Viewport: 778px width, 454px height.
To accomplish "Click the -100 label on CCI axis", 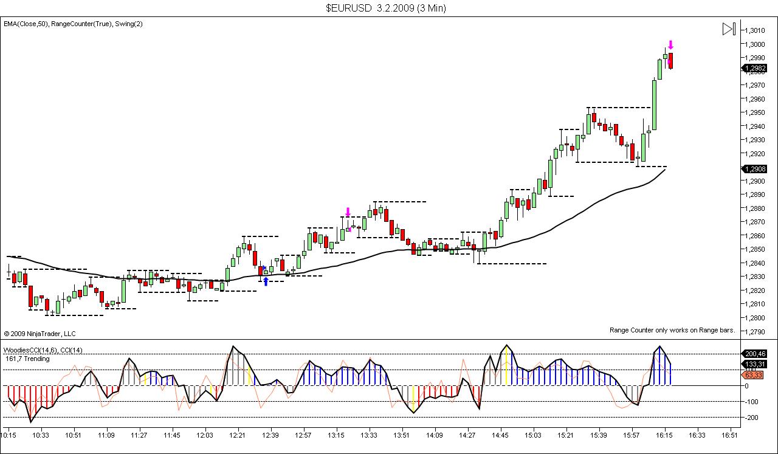I will coord(752,402).
